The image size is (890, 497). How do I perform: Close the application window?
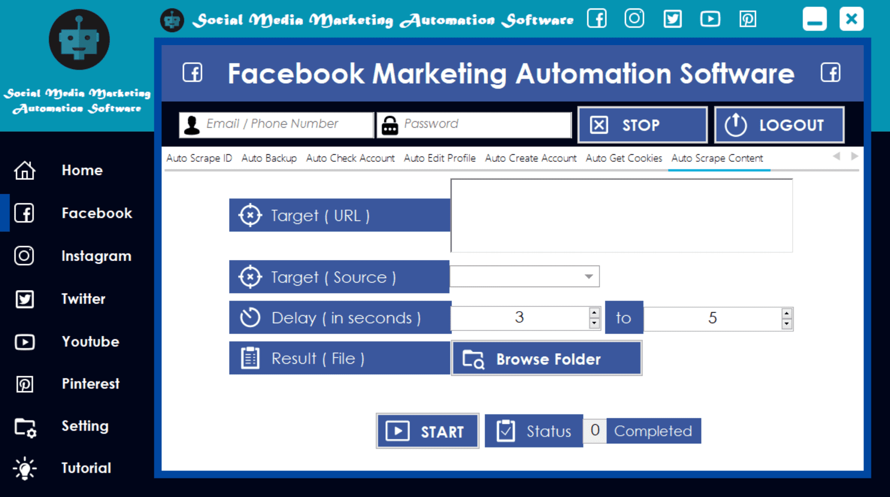tap(851, 20)
